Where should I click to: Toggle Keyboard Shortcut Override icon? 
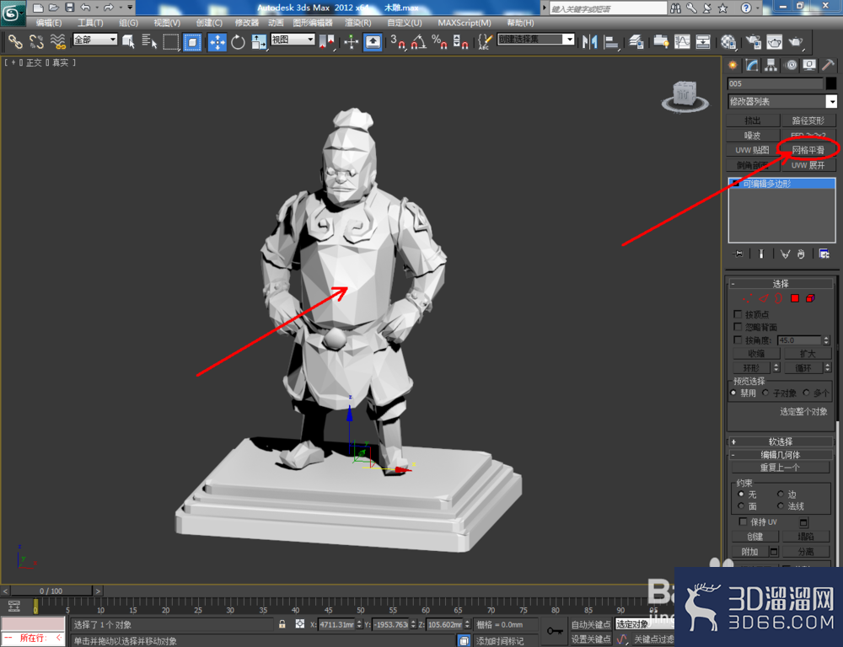coord(373,41)
